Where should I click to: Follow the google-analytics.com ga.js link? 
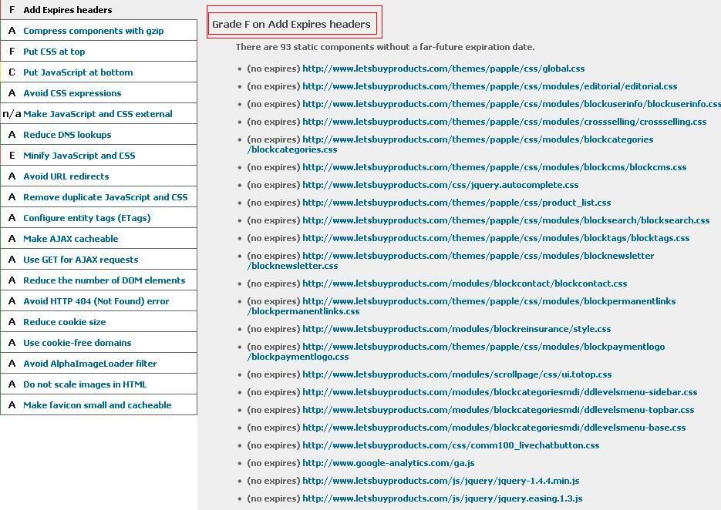click(388, 463)
